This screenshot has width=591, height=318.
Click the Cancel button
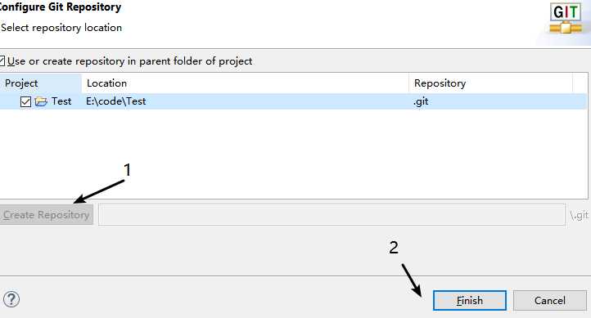tap(550, 300)
